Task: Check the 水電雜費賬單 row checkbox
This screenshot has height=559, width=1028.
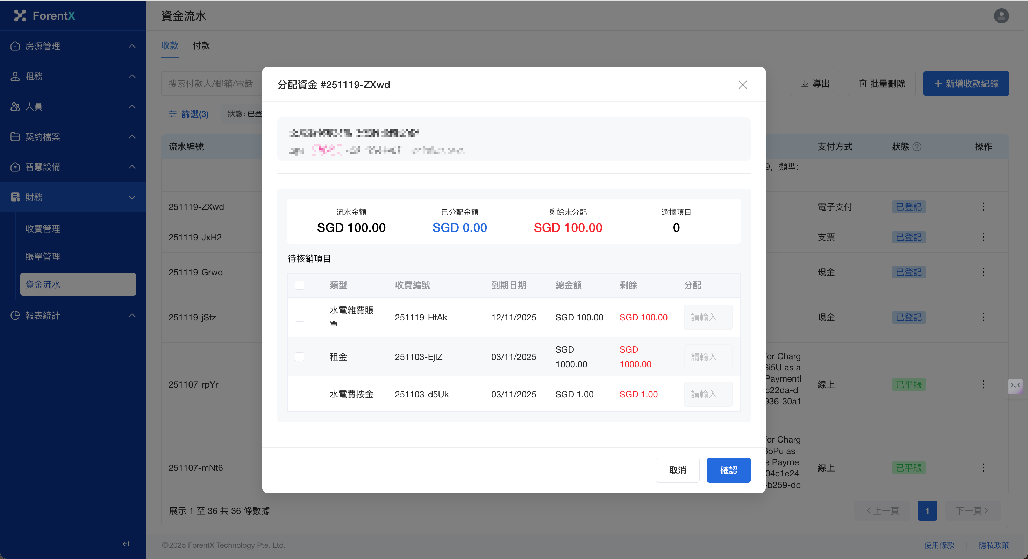Action: 299,317
